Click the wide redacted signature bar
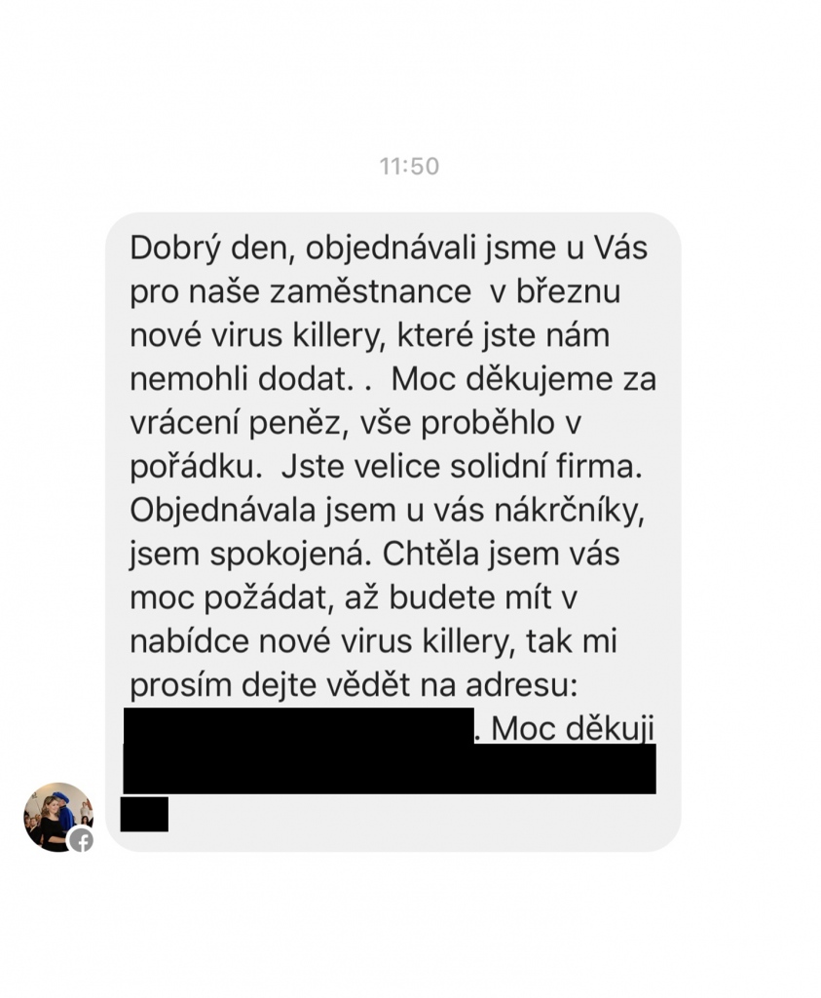The height and width of the screenshot is (998, 821). click(390, 768)
